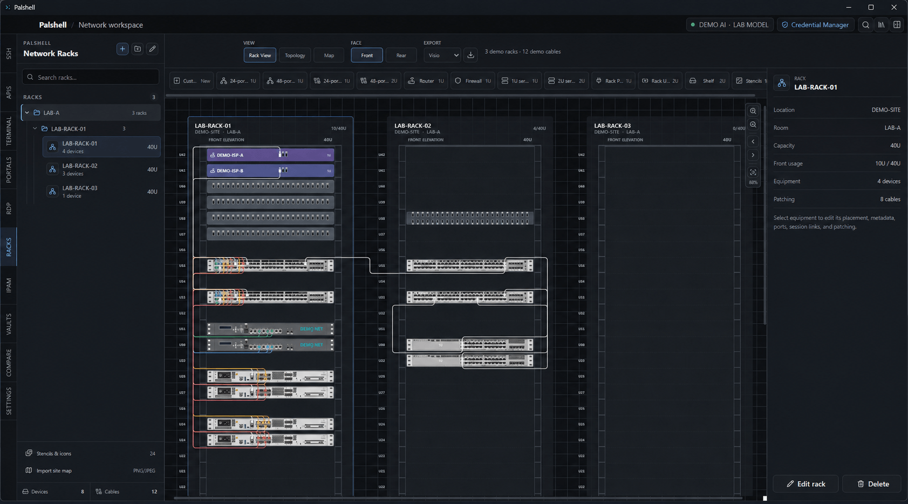This screenshot has height=504, width=908.
Task: Select LAB-RACK-02 in the rack tree
Action: point(101,169)
